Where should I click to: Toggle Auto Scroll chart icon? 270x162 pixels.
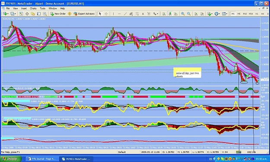[x=196, y=14]
